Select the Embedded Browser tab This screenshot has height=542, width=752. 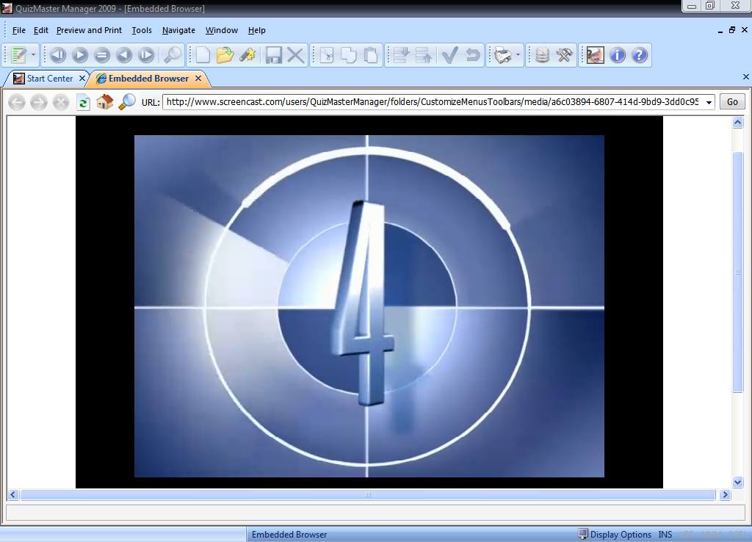click(148, 78)
